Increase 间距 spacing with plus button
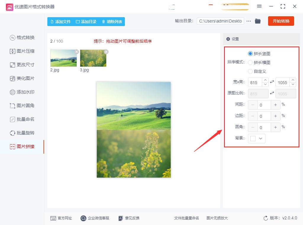This screenshot has width=303, height=225. pyautogui.click(x=275, y=105)
